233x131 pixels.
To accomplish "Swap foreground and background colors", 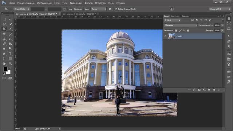I will pos(9,68).
